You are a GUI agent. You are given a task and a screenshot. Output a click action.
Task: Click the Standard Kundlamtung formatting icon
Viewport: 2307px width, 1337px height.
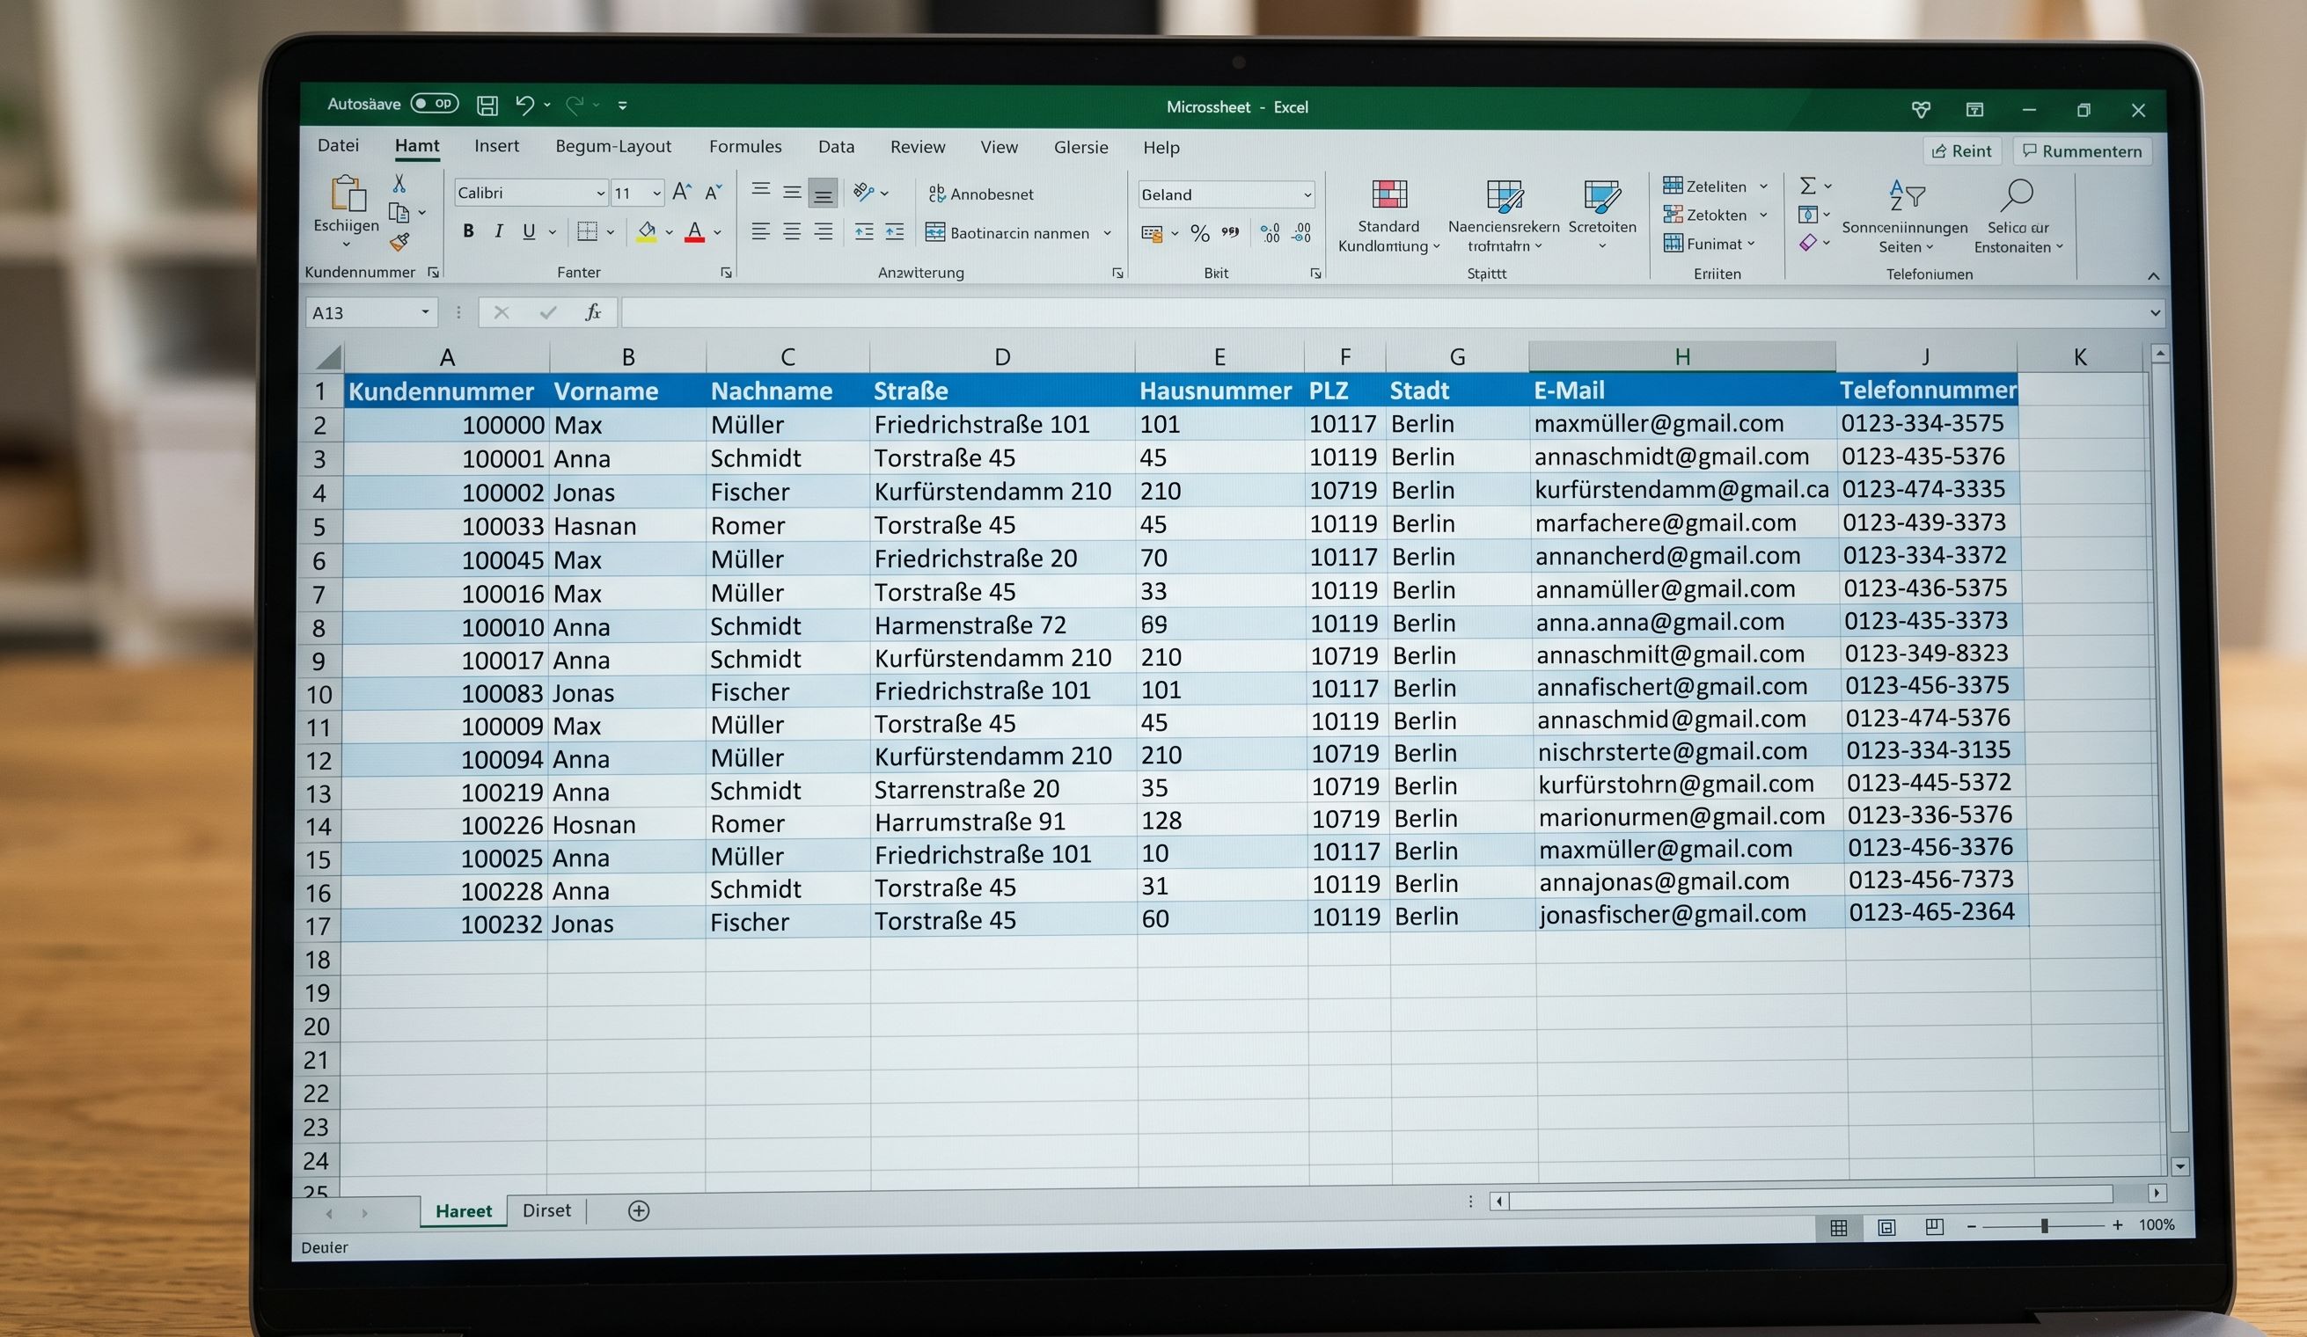(x=1388, y=194)
